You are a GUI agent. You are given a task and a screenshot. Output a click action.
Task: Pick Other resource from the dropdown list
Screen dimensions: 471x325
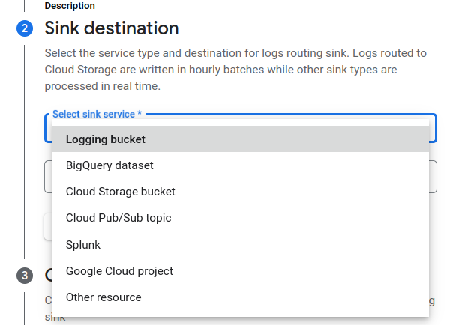tap(241, 297)
